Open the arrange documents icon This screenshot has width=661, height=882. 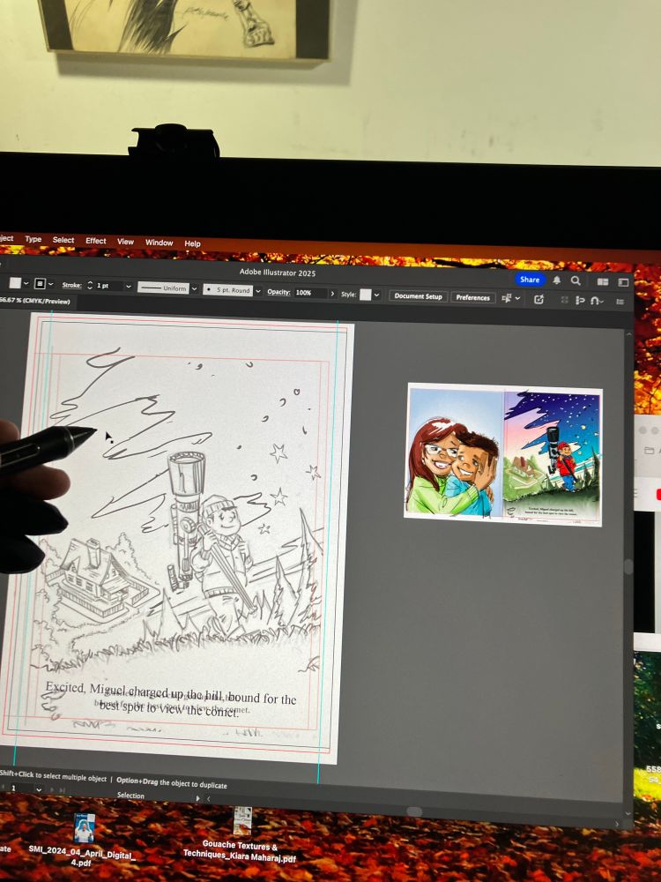[x=603, y=282]
